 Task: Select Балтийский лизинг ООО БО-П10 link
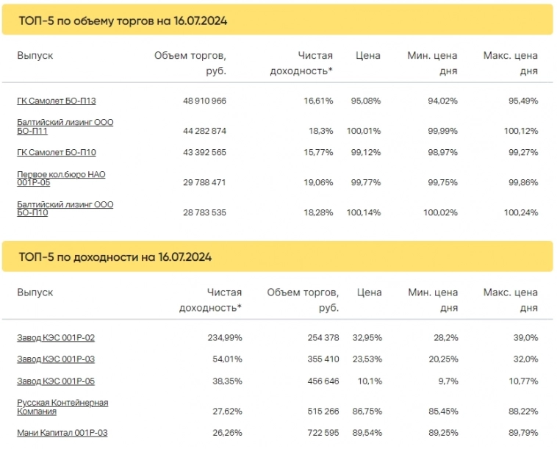(65, 208)
